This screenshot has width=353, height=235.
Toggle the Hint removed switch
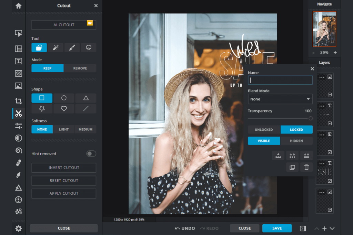click(91, 153)
